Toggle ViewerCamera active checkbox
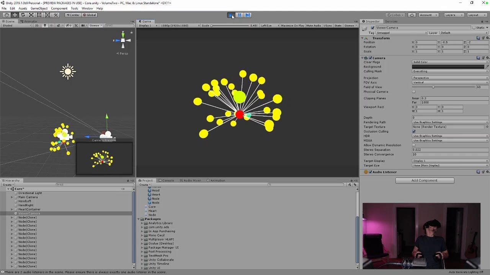The height and width of the screenshot is (275, 490). [372, 28]
